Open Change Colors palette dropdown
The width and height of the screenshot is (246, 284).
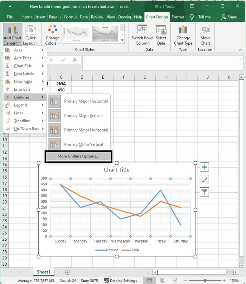[52, 34]
